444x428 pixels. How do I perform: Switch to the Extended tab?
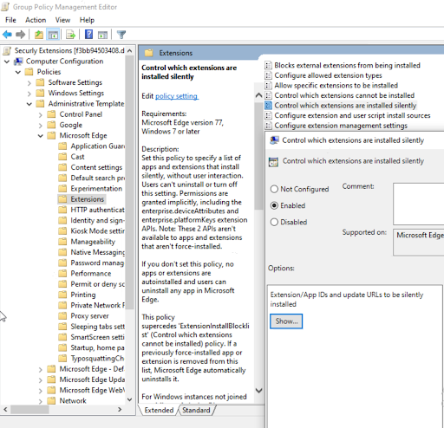point(159,410)
